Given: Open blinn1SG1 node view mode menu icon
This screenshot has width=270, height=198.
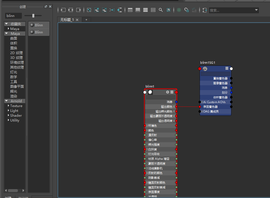Looking at the screenshot, I should tap(227, 68).
